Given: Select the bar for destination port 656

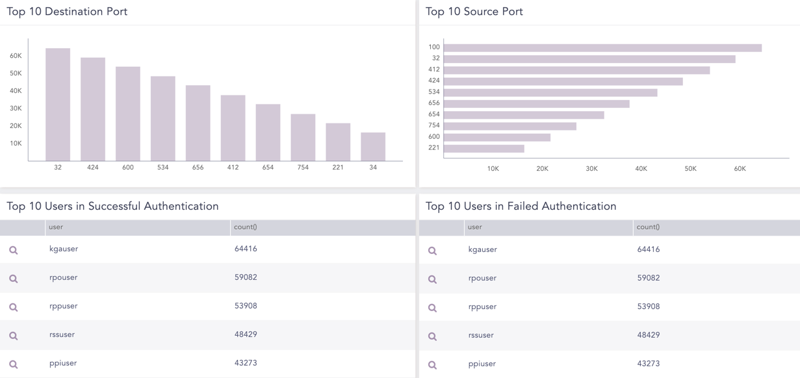Looking at the screenshot, I should pos(198,123).
